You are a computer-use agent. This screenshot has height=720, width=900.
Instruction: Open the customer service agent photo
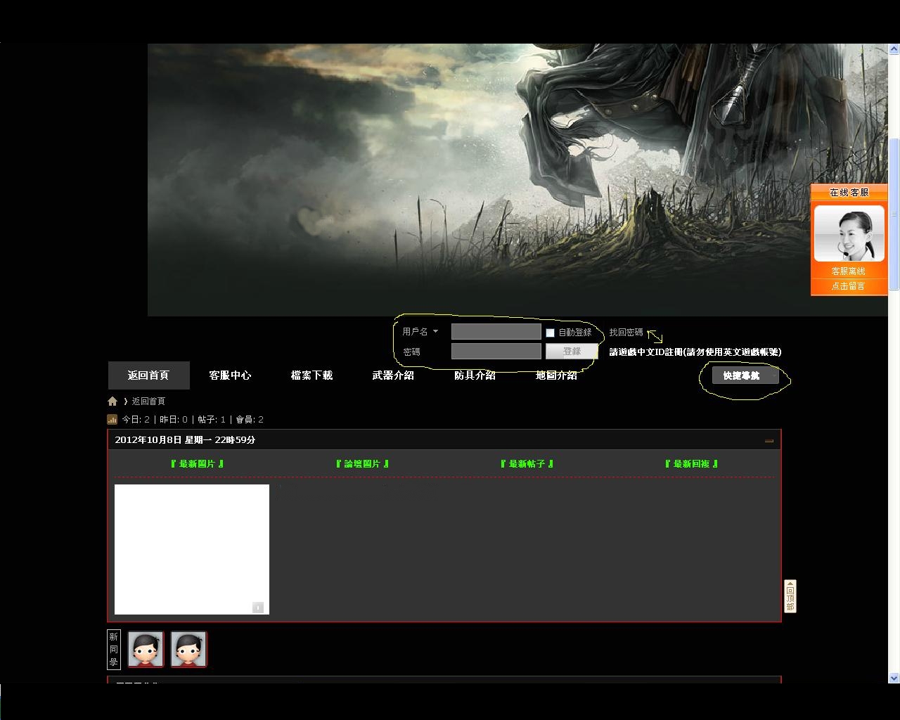click(x=849, y=234)
